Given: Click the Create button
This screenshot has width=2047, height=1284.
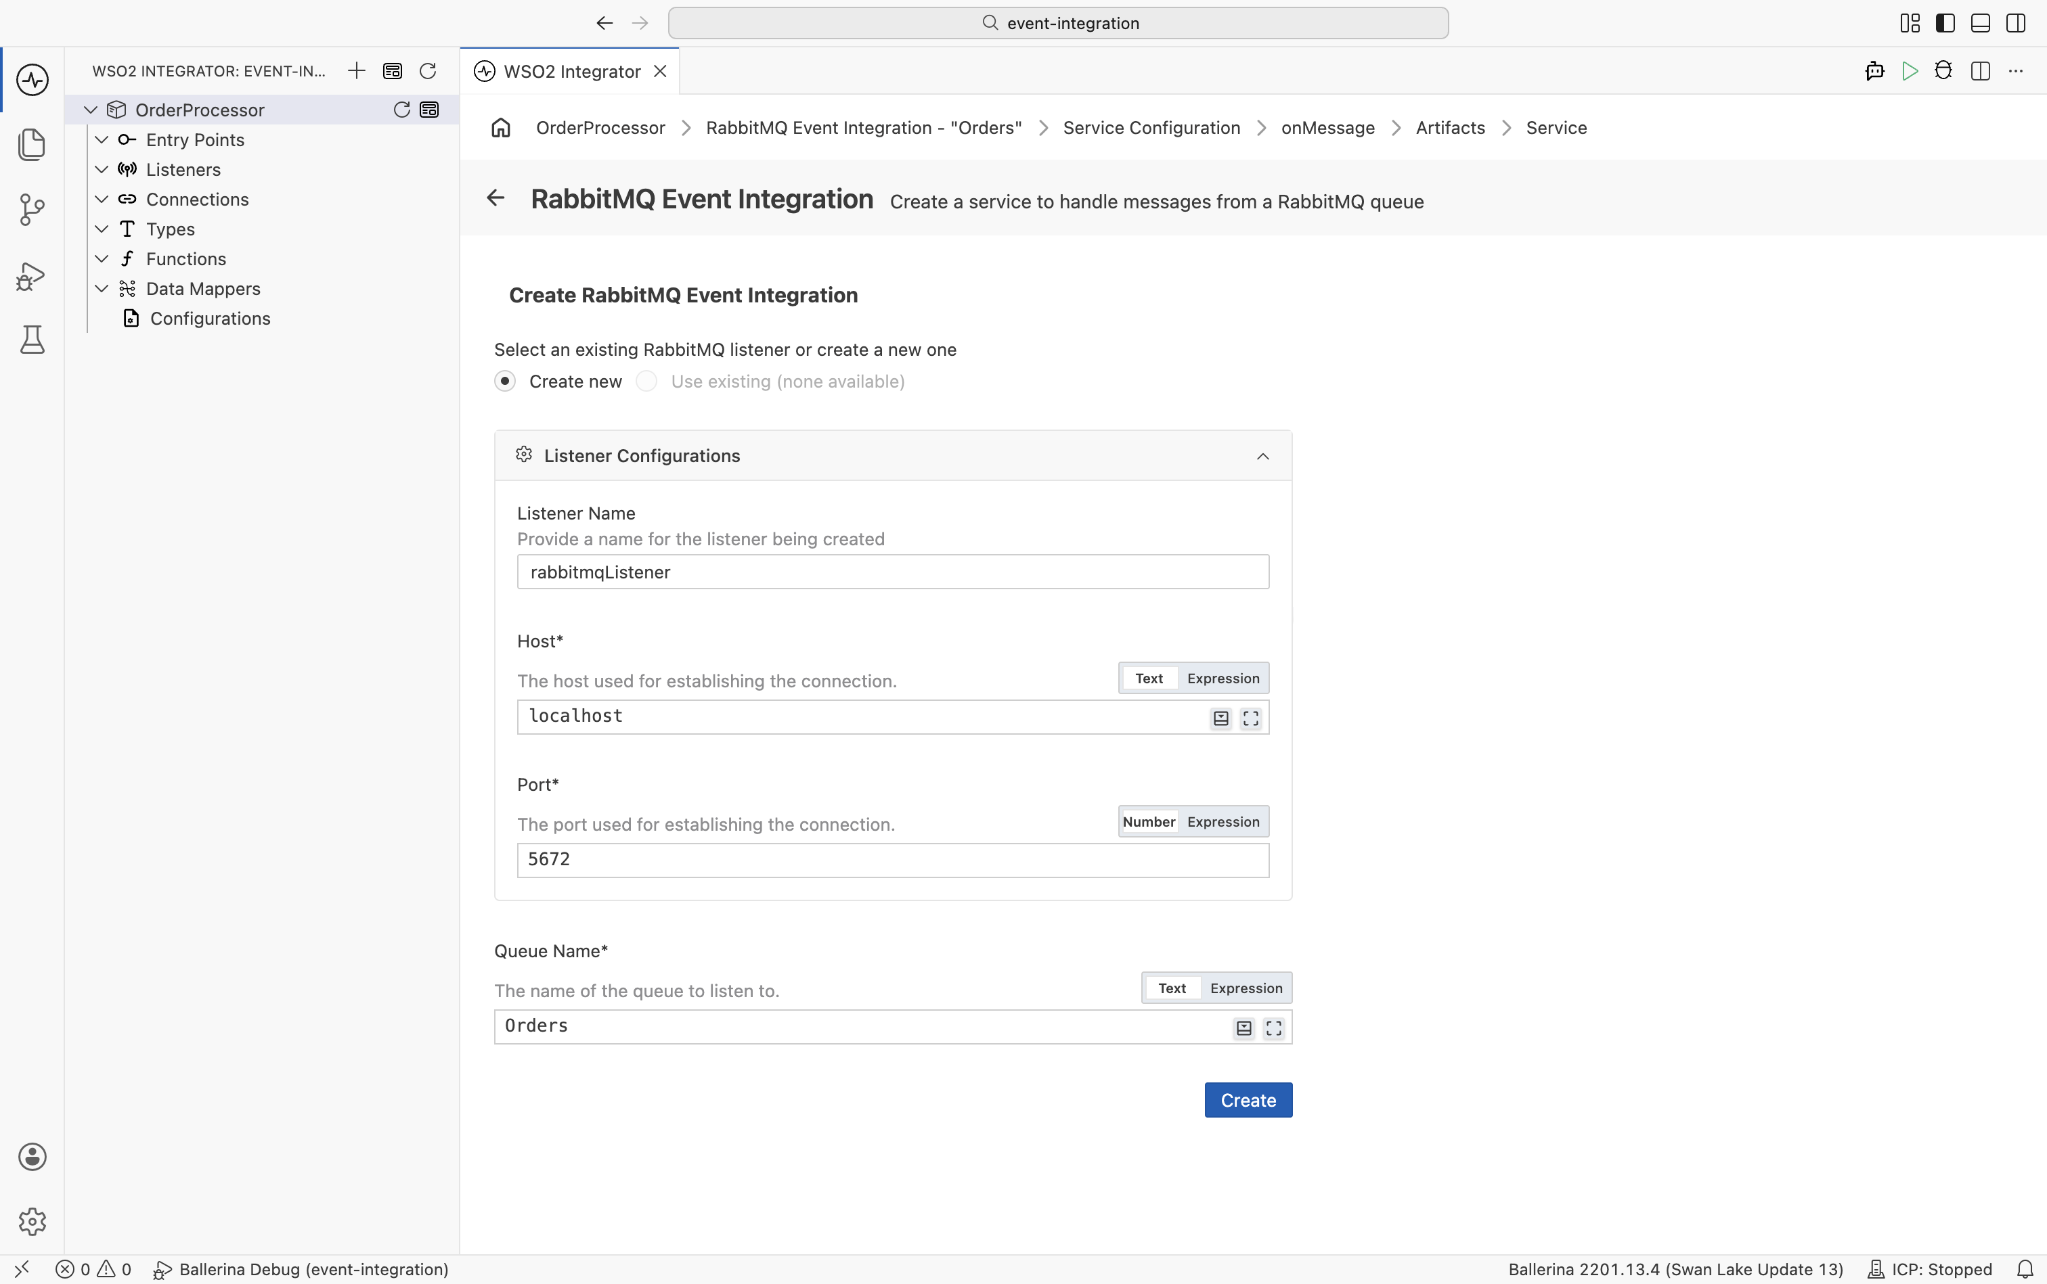Looking at the screenshot, I should (1248, 1100).
